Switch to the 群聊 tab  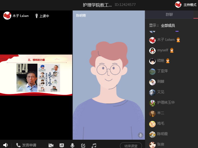coord(169,15)
